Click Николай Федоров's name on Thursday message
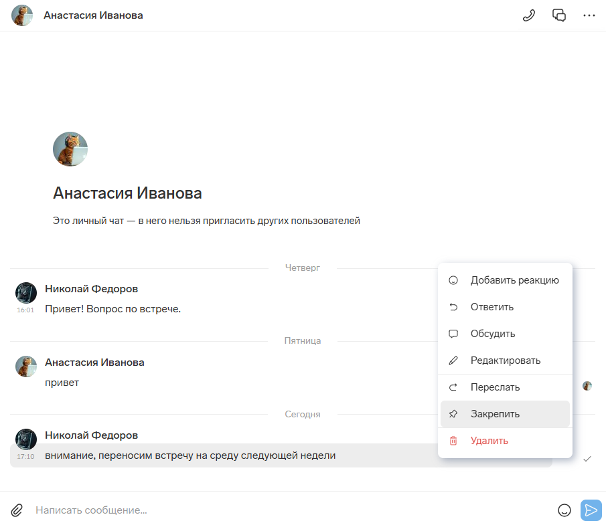Viewport: 606px width, 525px height. point(92,289)
